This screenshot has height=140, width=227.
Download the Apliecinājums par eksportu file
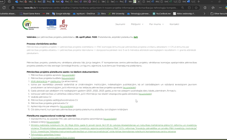[67, 106]
